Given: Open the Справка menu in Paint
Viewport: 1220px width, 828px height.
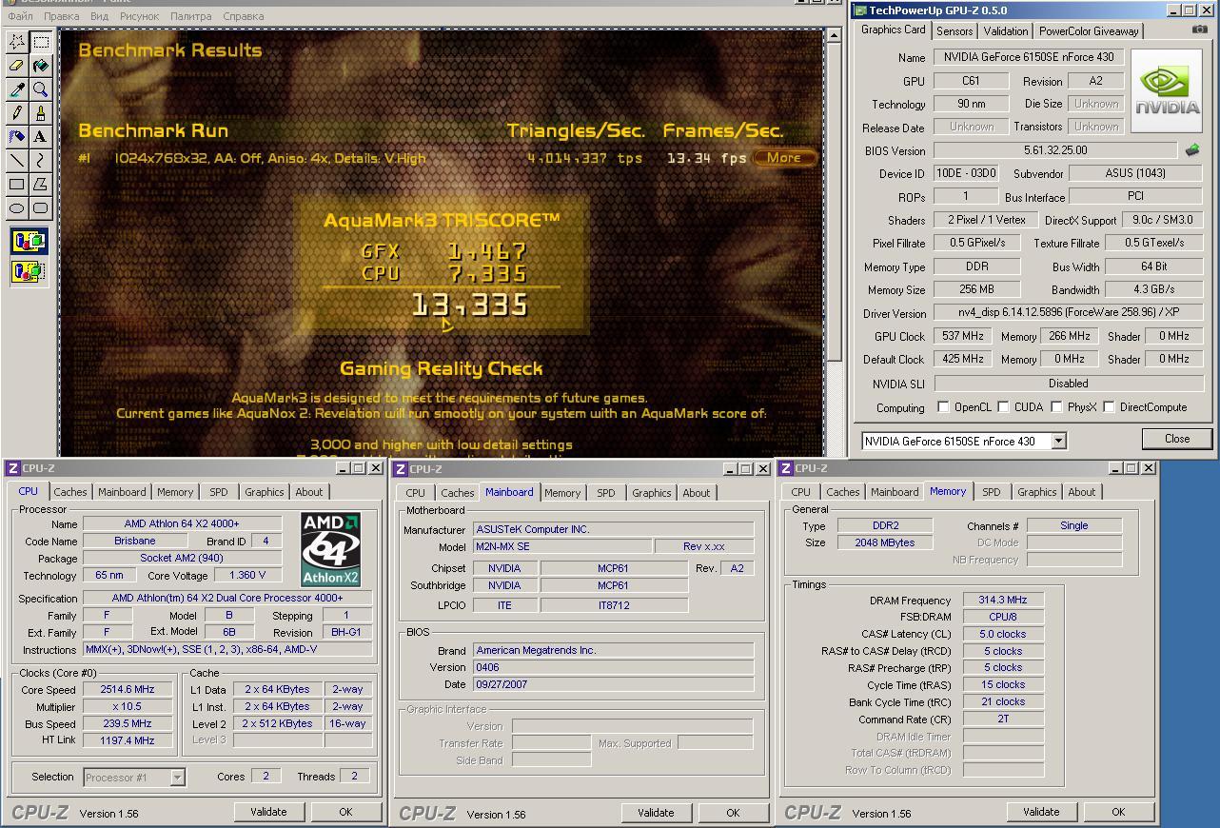Looking at the screenshot, I should [x=243, y=16].
